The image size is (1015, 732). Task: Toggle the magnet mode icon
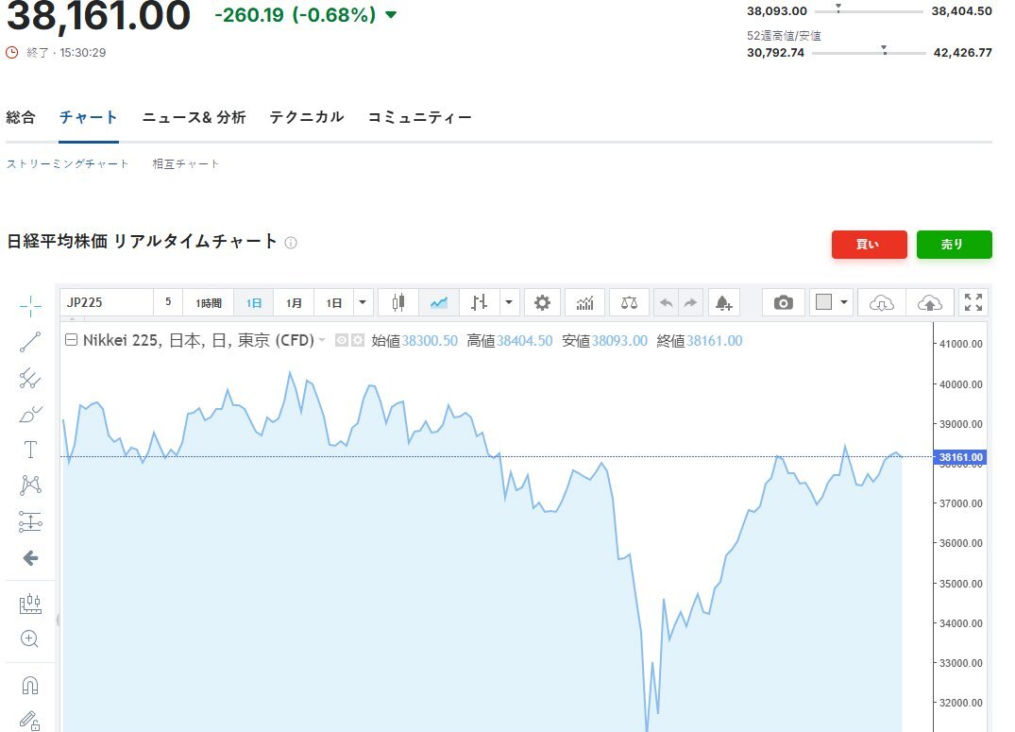click(30, 686)
